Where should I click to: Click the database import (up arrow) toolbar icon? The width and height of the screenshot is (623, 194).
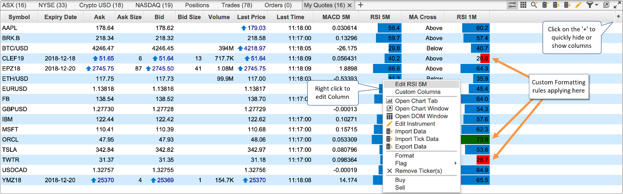[x=556, y=5]
